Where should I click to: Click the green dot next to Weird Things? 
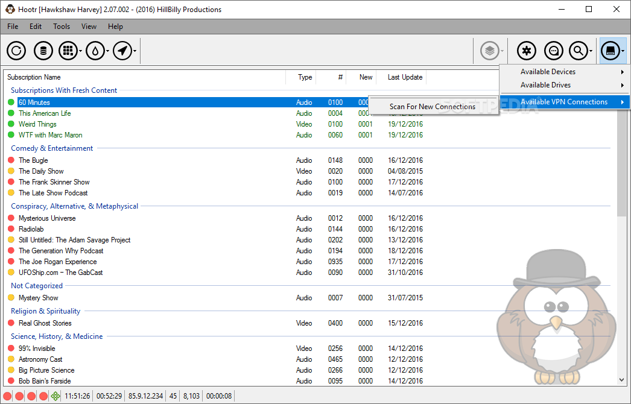[11, 124]
